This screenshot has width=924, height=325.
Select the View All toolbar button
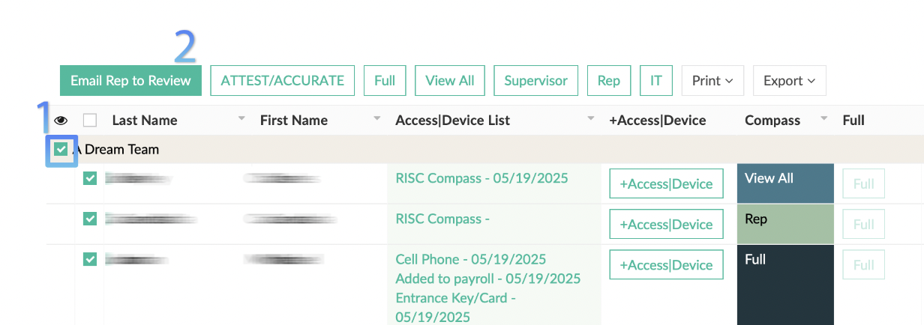click(450, 80)
